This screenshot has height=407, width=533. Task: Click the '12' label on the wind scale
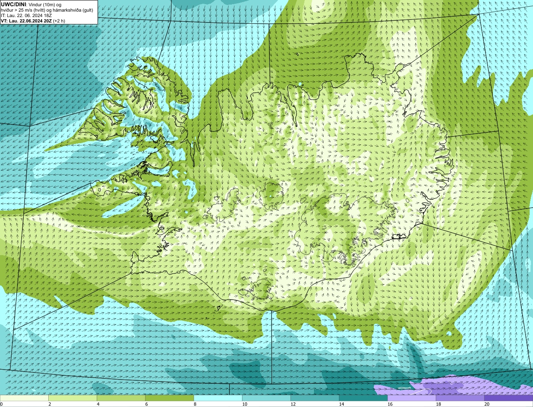tap(293, 404)
